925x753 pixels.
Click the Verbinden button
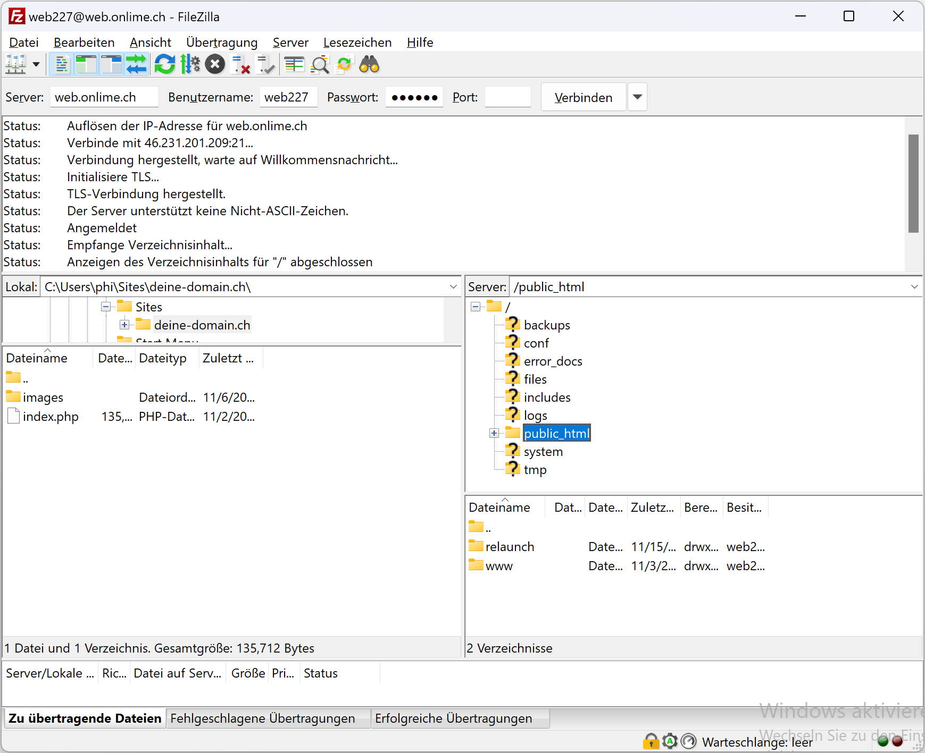pyautogui.click(x=584, y=97)
